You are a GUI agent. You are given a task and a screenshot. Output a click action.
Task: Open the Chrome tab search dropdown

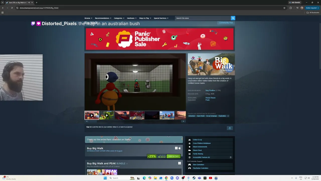pyautogui.click(x=3, y=3)
